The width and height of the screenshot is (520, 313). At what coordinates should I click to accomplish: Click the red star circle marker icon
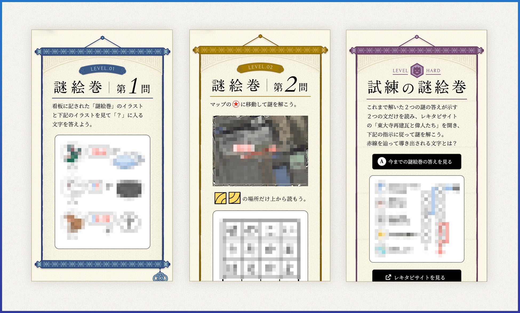(x=236, y=104)
